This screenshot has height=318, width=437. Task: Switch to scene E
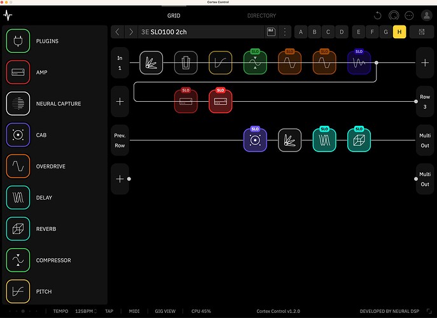[x=358, y=32]
